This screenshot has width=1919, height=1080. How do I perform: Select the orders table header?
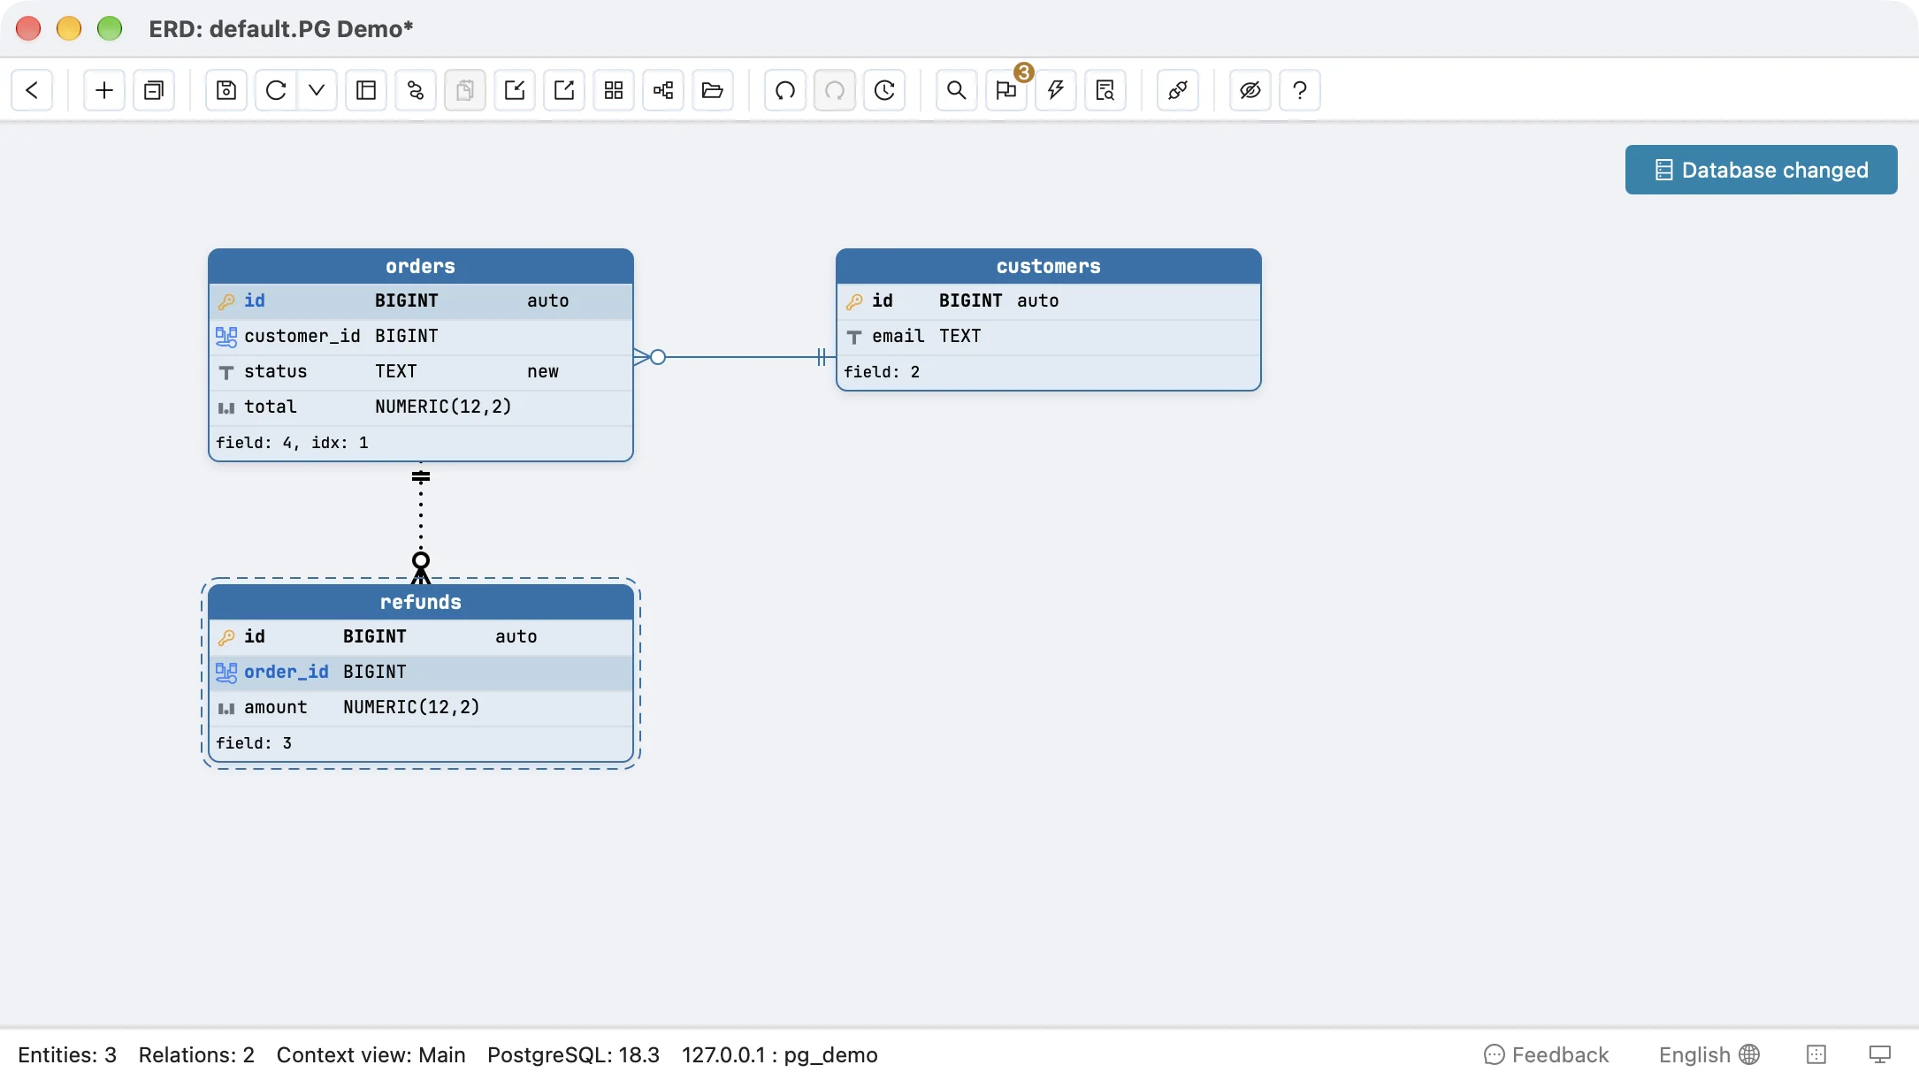tap(421, 266)
